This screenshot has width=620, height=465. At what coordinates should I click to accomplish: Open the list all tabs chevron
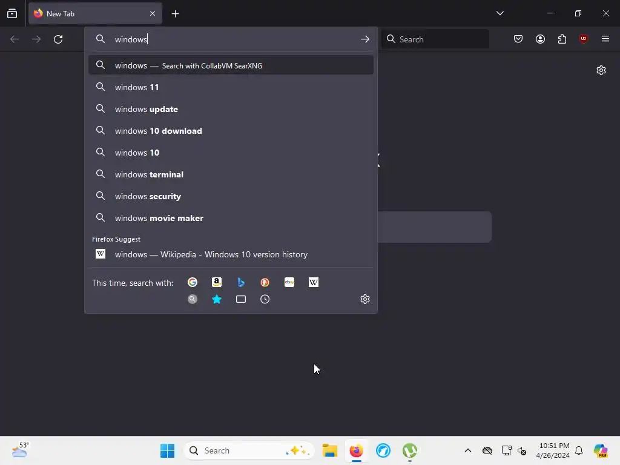pyautogui.click(x=500, y=13)
